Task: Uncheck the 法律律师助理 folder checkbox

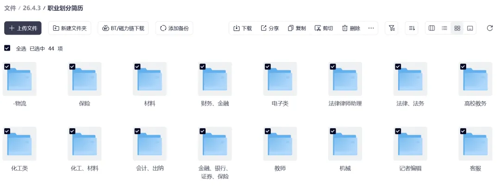Action: (332, 66)
